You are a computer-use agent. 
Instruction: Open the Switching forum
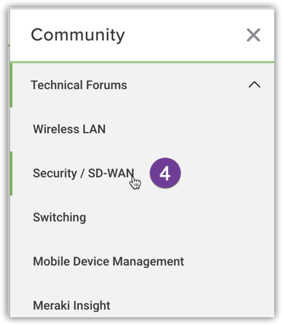(x=59, y=218)
